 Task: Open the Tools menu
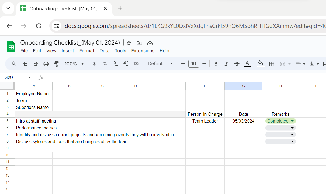coord(120,51)
